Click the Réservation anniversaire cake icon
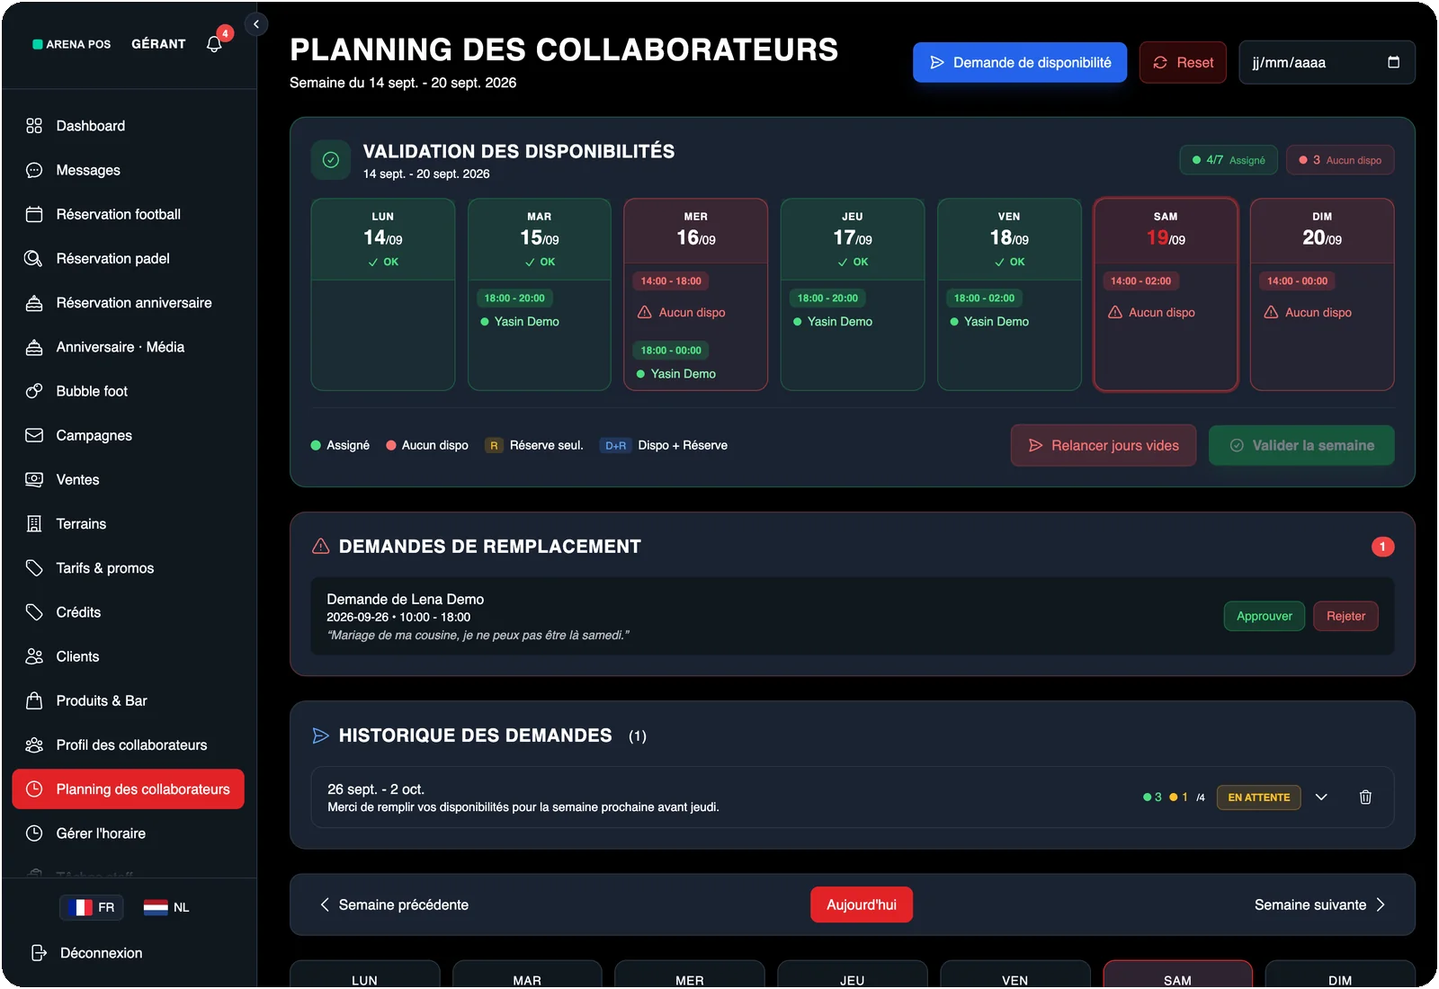The image size is (1439, 989). [34, 303]
